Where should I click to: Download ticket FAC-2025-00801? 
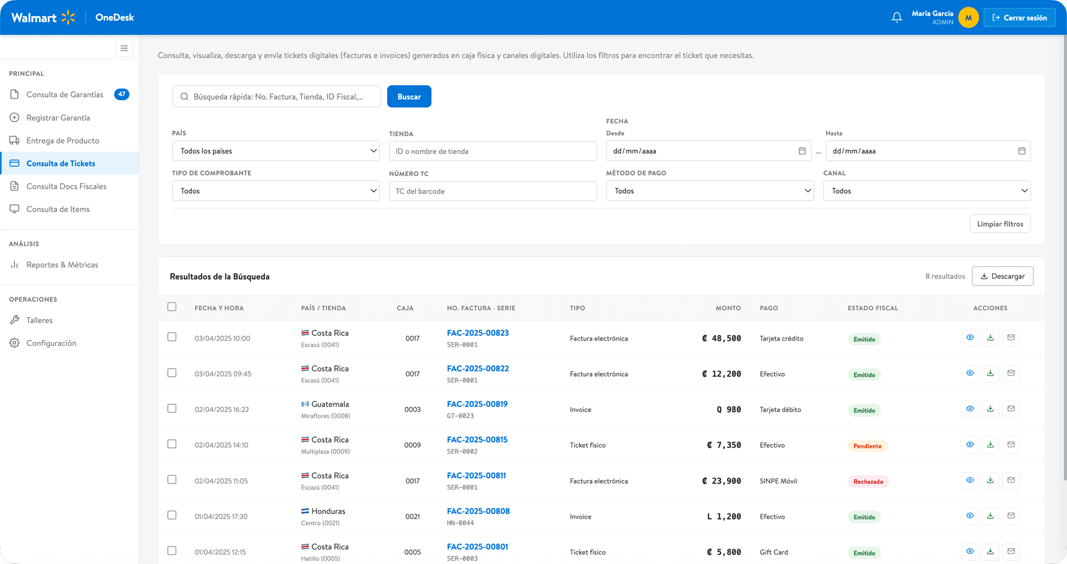click(x=990, y=551)
